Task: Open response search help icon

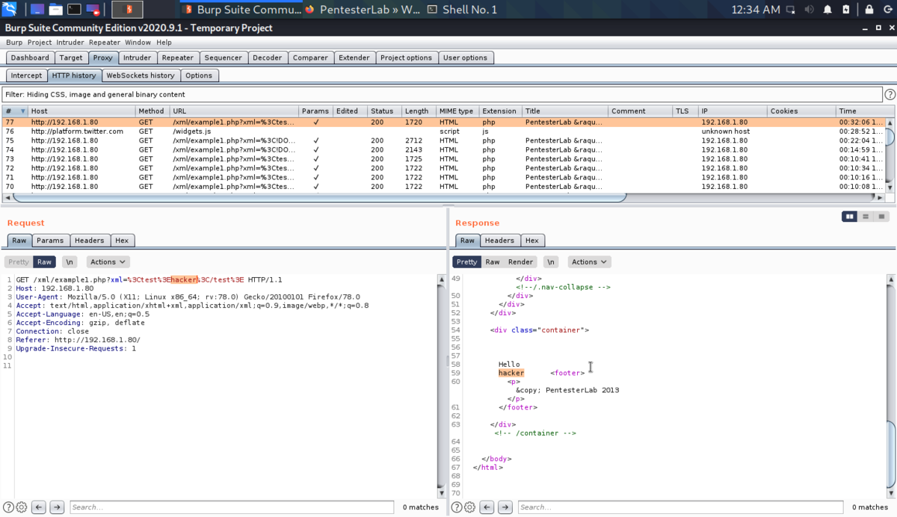Action: 456,507
